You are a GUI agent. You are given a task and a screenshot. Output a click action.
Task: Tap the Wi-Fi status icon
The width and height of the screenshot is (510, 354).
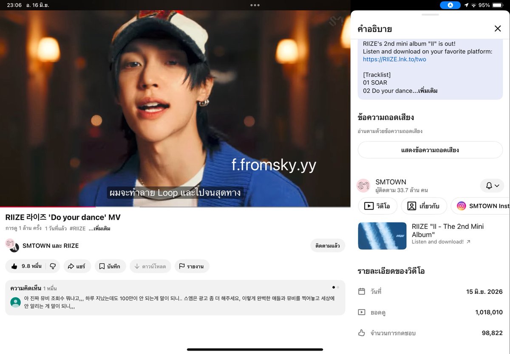[473, 5]
